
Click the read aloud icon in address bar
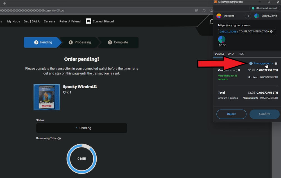click(204, 11)
